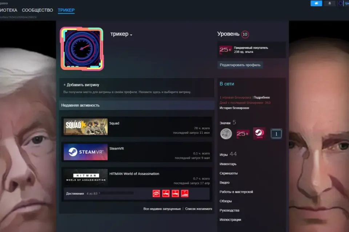The image size is (349, 232).
Task: Click the Steam 2025 badge icon
Action: (259, 133)
